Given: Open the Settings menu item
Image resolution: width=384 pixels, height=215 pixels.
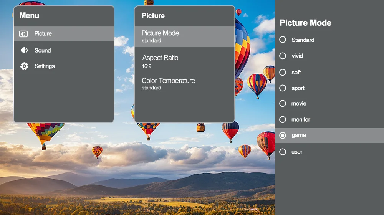Looking at the screenshot, I should coord(45,66).
